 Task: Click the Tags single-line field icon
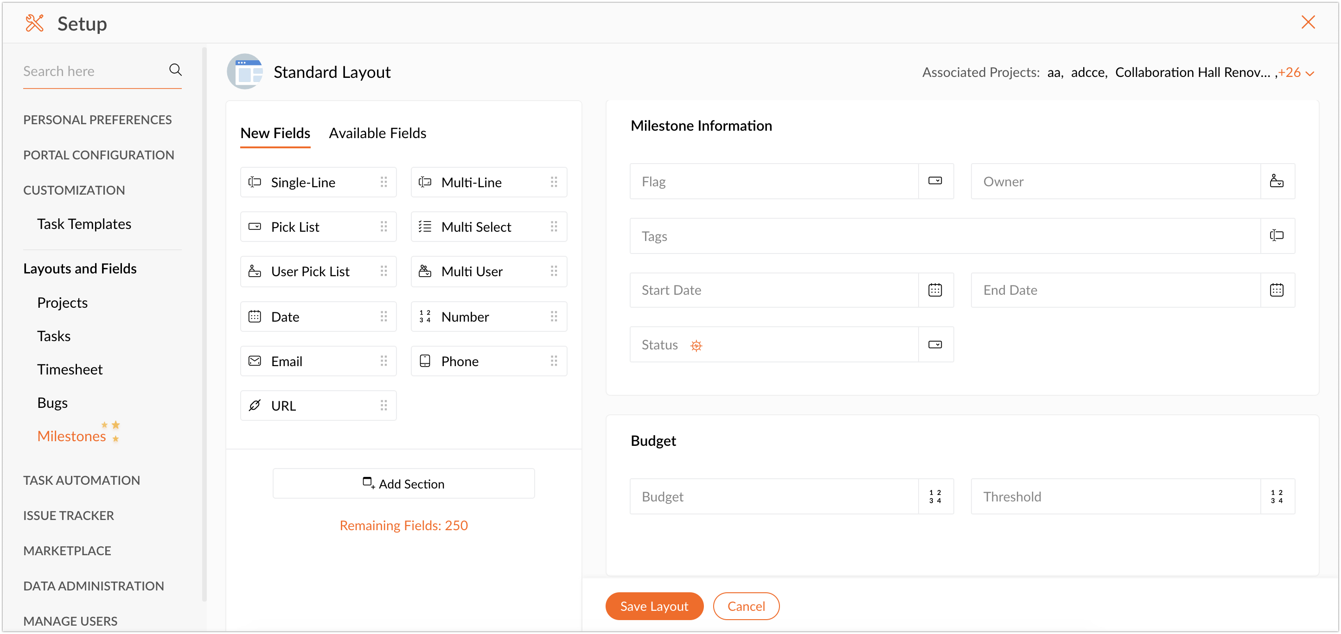(x=1277, y=235)
